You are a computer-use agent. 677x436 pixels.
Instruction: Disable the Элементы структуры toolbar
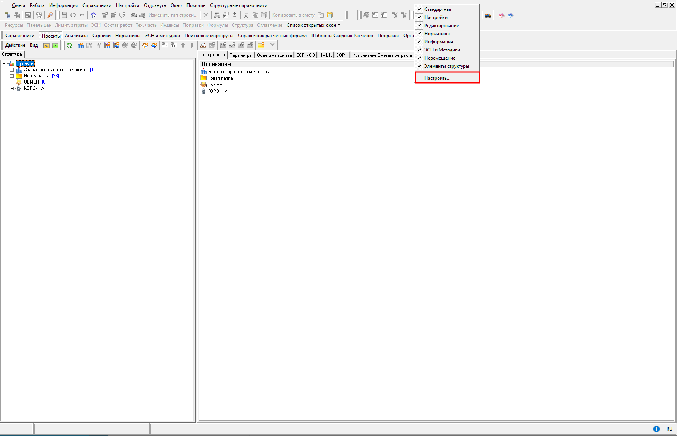[446, 66]
